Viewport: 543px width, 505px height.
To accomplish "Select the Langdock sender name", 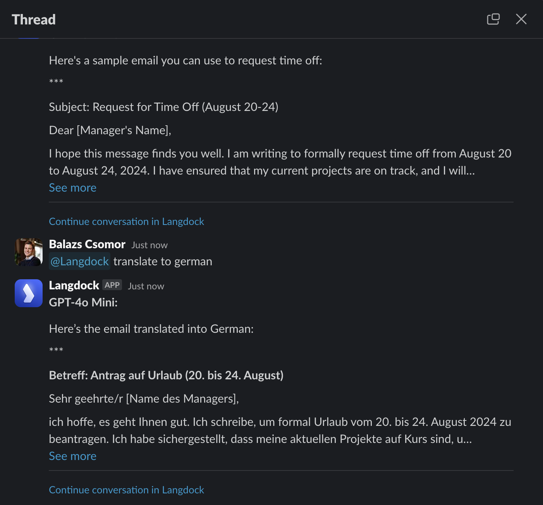I will tap(74, 285).
